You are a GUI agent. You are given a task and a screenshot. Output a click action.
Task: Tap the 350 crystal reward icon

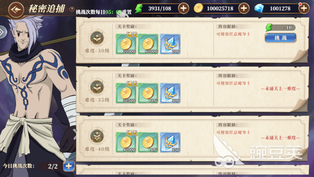click(170, 142)
